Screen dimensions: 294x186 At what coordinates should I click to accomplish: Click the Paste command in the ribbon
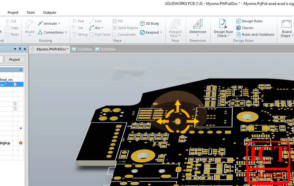(x=12, y=35)
